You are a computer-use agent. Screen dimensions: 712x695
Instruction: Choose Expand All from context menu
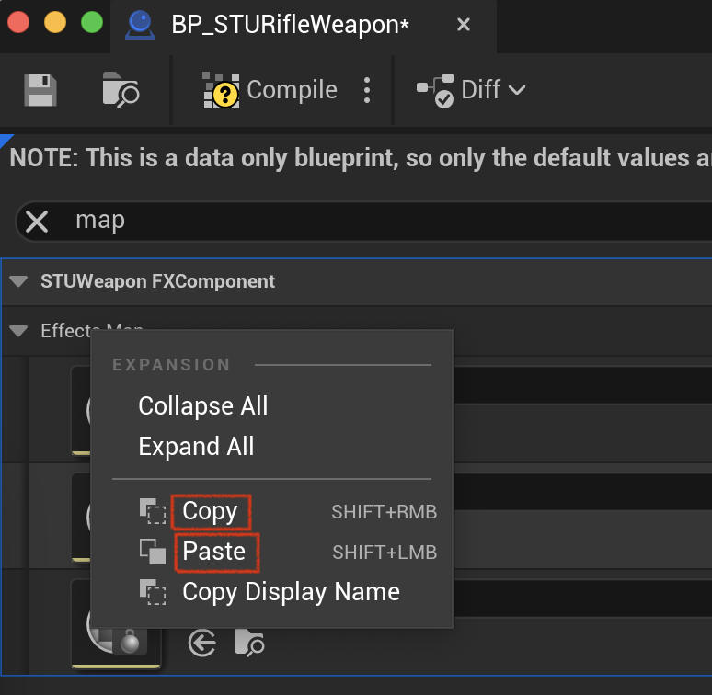196,447
